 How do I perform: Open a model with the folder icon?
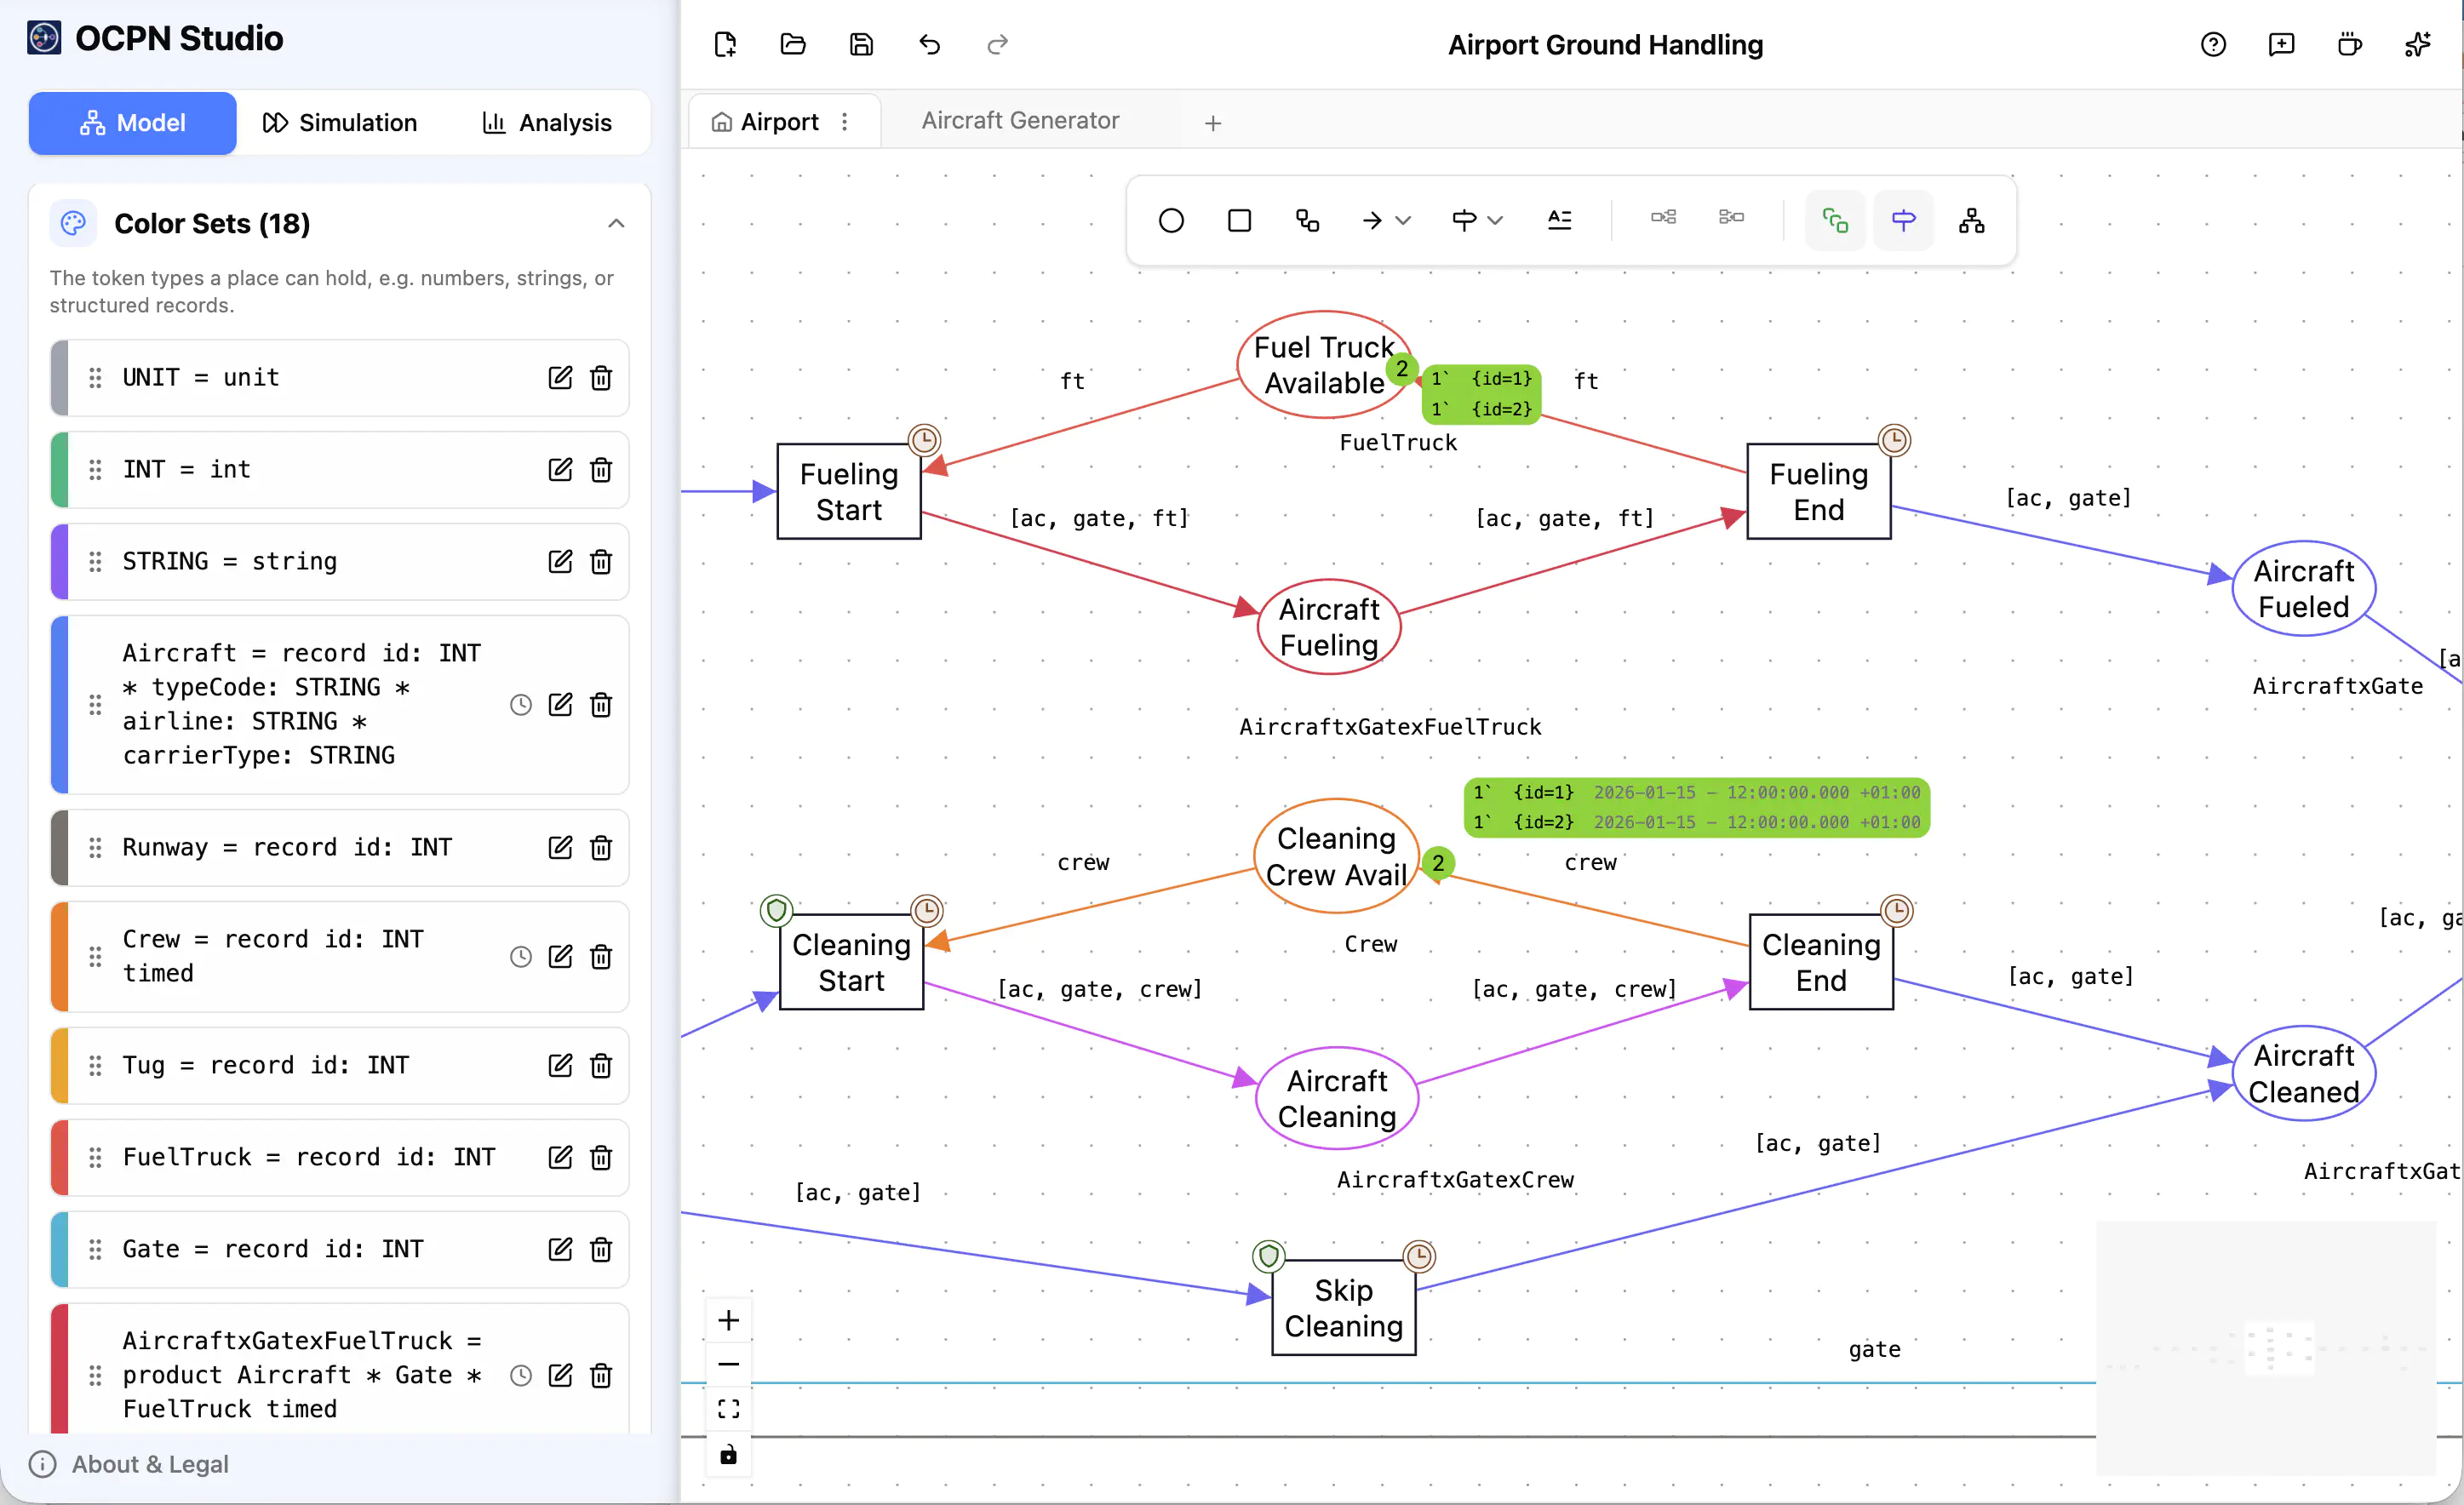coord(793,45)
